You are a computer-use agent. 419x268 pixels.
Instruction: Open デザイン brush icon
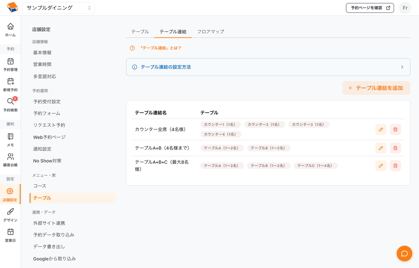point(10,211)
